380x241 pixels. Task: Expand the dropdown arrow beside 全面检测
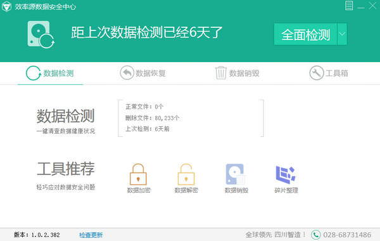[342, 34]
